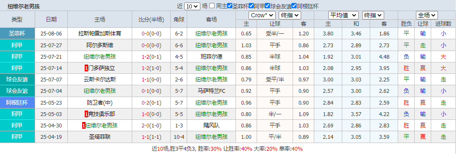Click average home odds 3.80
The width and height of the screenshot is (457, 154).
(x=328, y=33)
